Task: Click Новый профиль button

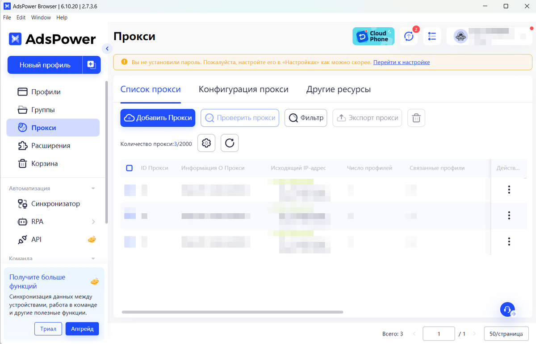Action: pyautogui.click(x=45, y=65)
